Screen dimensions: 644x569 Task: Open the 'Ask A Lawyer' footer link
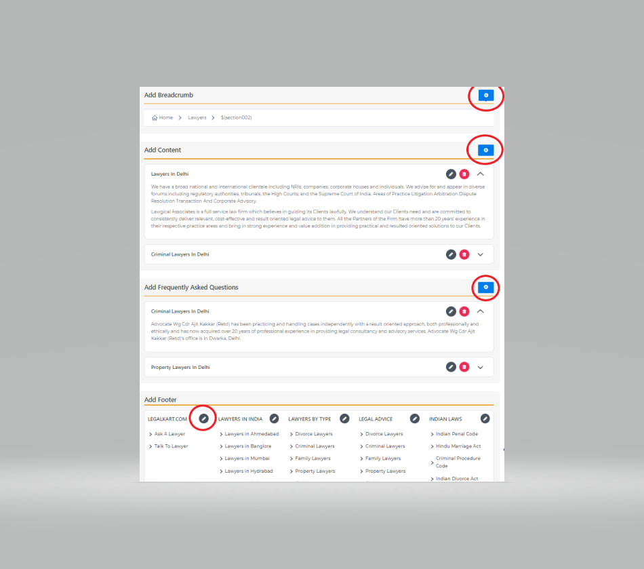(169, 434)
